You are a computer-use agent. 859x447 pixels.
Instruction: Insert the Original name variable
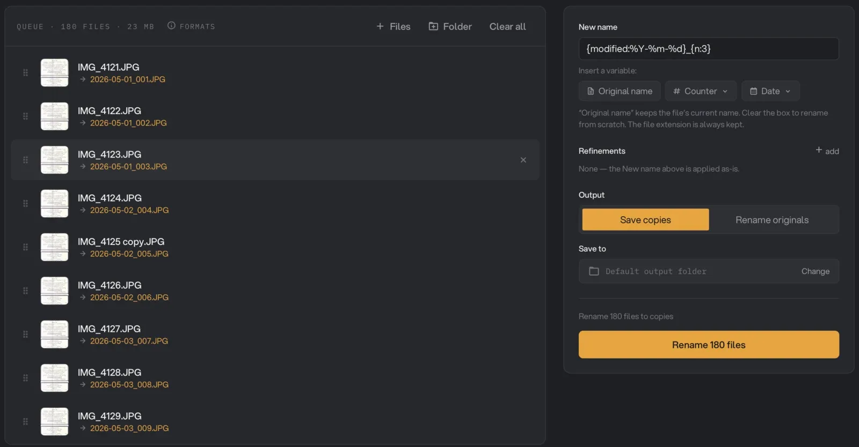pos(620,91)
